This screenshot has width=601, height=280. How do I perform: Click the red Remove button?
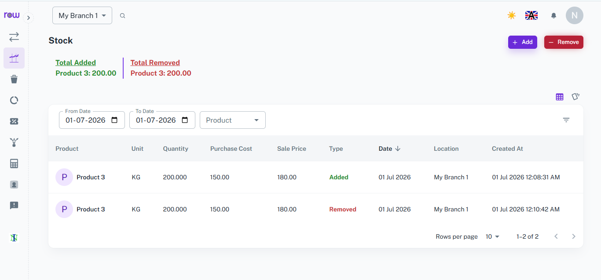(x=564, y=42)
